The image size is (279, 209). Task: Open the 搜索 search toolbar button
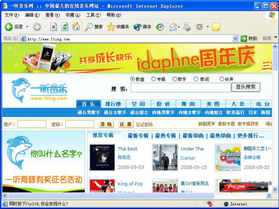coord(93,27)
